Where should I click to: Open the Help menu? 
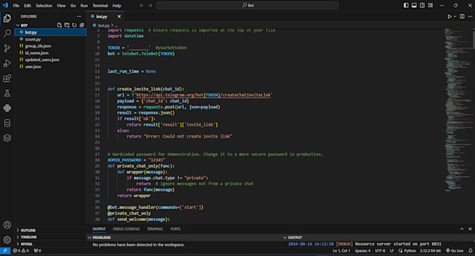[x=117, y=6]
